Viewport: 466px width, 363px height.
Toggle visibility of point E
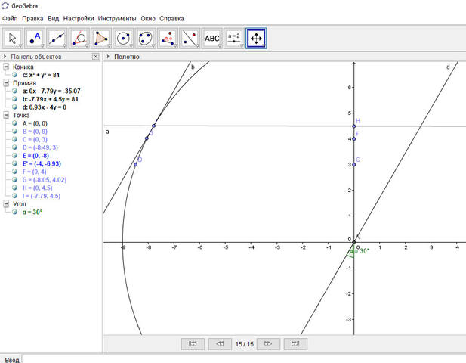click(14, 155)
